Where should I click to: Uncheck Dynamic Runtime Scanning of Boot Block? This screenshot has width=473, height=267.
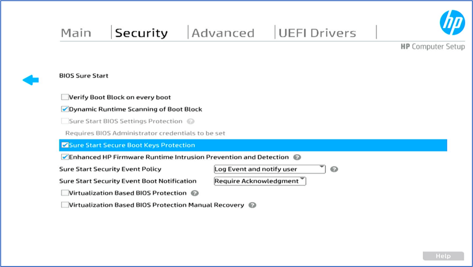tap(65, 109)
